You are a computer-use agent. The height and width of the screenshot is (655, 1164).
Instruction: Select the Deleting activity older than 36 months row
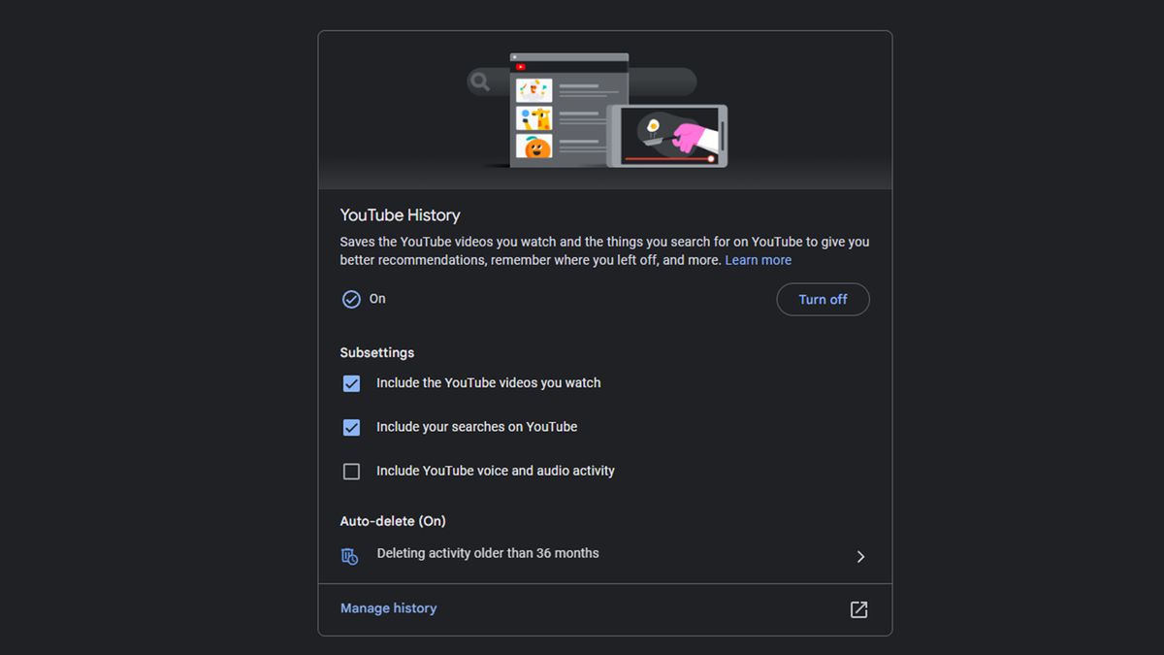point(487,553)
